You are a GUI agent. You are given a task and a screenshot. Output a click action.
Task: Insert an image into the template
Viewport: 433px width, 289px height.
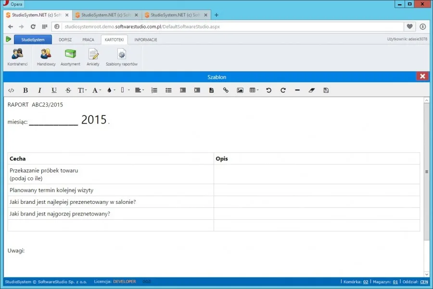point(240,90)
